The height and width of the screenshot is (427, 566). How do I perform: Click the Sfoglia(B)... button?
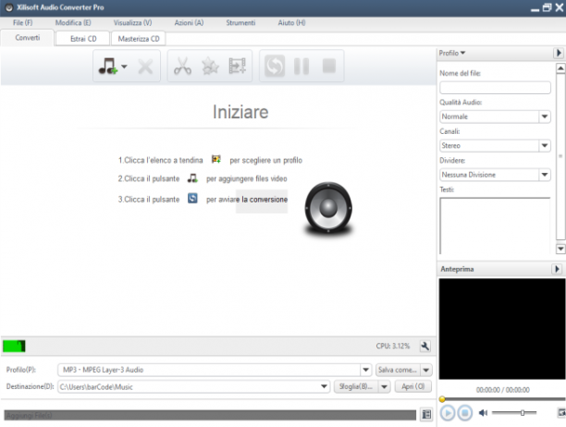[x=356, y=386]
